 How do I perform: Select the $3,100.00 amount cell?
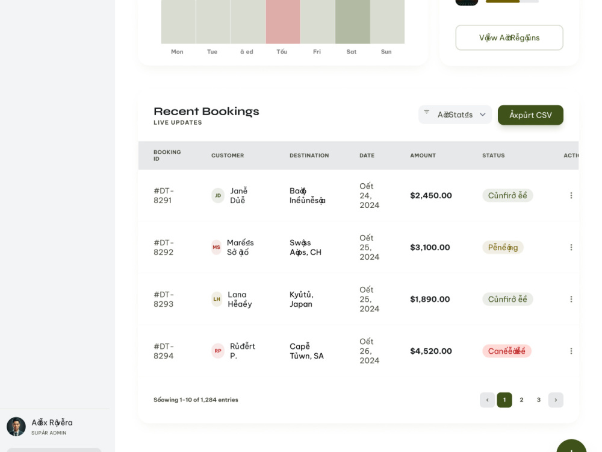pyautogui.click(x=430, y=247)
